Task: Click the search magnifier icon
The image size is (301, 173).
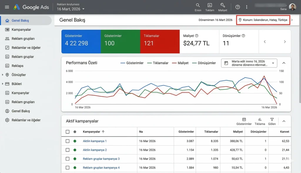Action: pos(198,5)
